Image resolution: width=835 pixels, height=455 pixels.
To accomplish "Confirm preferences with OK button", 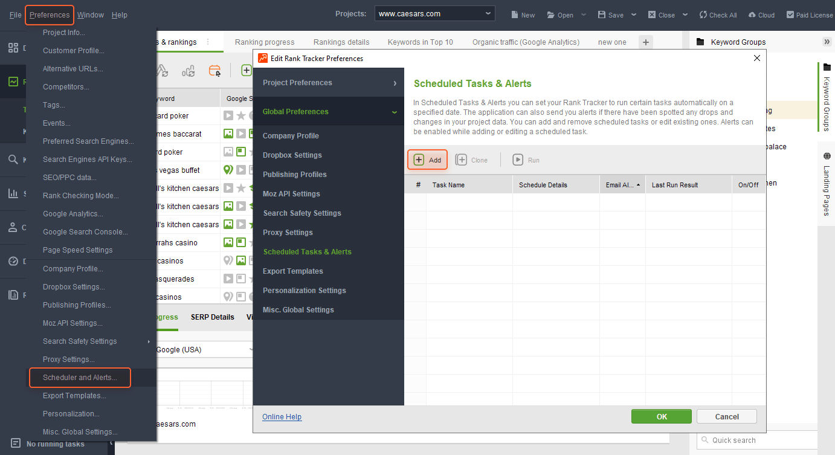I will pyautogui.click(x=662, y=416).
